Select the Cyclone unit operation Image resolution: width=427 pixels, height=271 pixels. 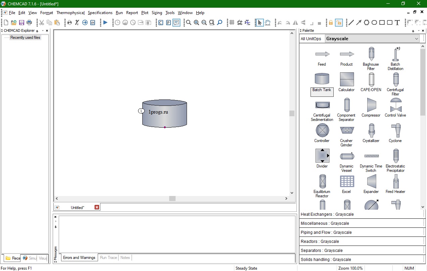[395, 133]
